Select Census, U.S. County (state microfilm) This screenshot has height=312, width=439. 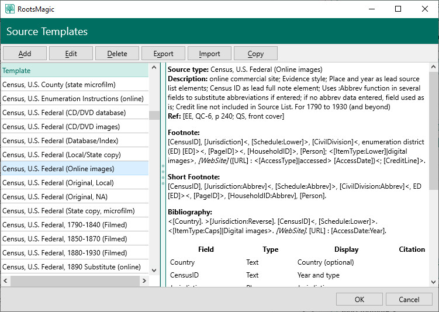tap(59, 85)
